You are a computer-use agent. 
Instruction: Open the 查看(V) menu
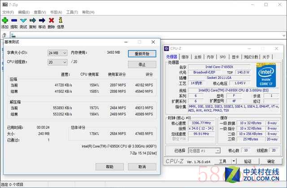[40, 12]
